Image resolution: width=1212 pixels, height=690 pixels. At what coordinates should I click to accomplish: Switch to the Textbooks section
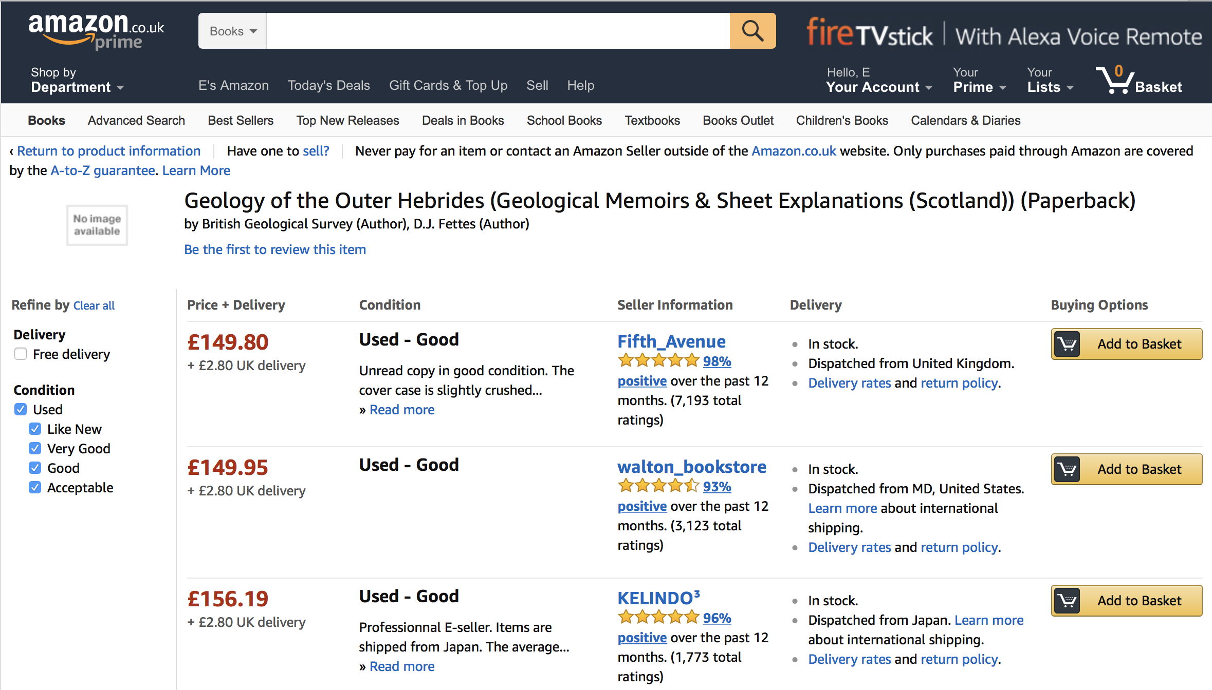tap(652, 120)
